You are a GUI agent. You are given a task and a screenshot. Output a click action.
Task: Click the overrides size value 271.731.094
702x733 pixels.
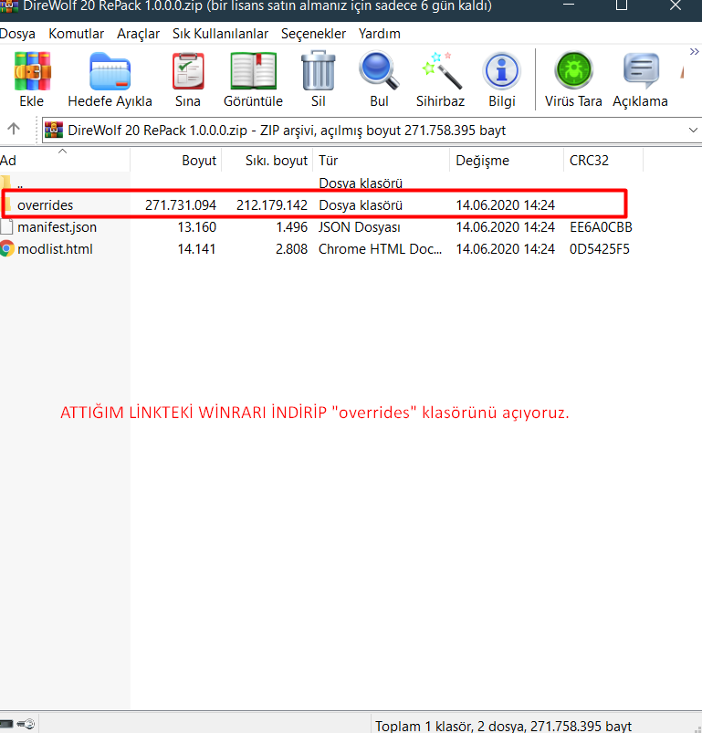(181, 204)
